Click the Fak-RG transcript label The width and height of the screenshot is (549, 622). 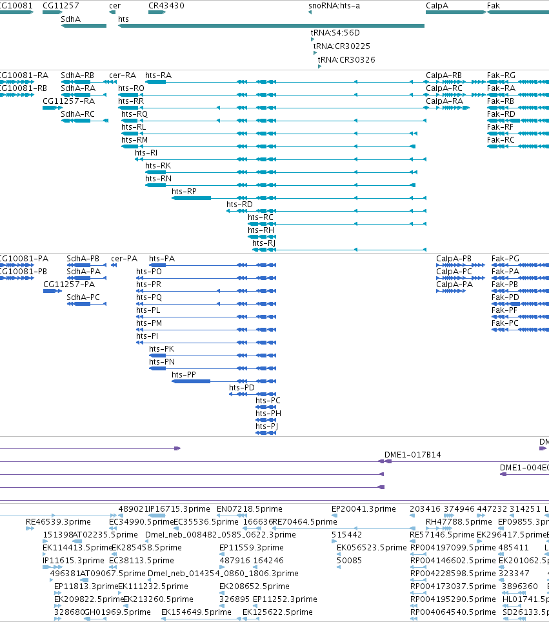point(501,75)
